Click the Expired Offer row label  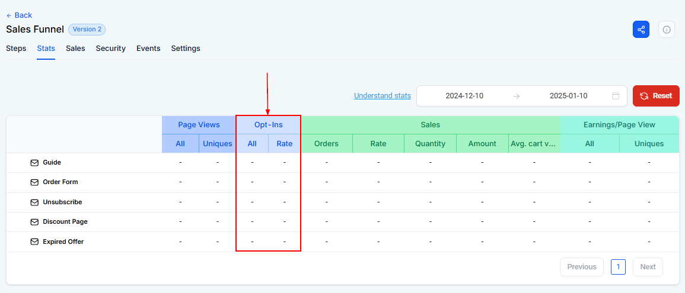[x=63, y=242]
